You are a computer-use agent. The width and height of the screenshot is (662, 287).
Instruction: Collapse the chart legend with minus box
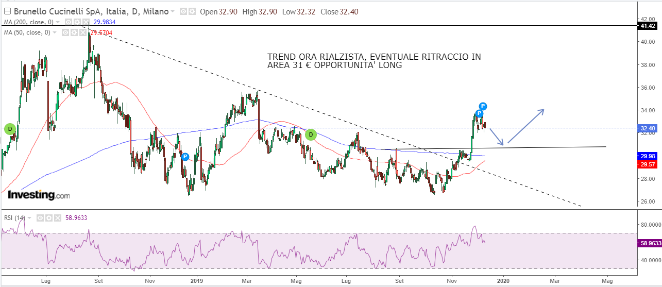tap(7, 12)
